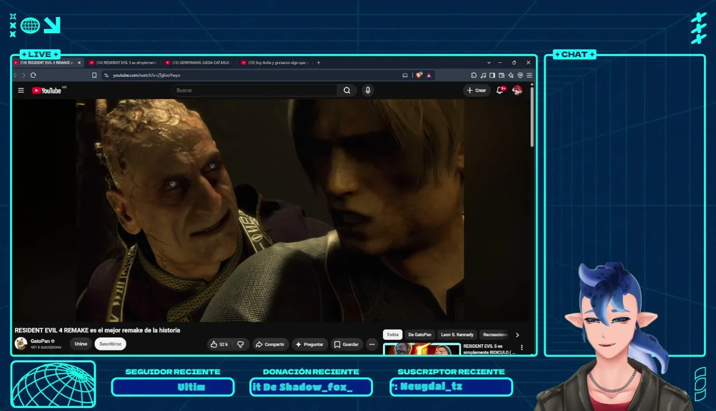Go back in the browser
The image size is (716, 411).
click(15, 75)
